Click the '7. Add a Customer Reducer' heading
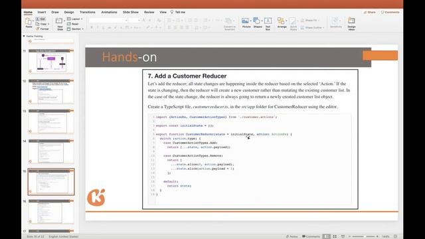425x239 pixels. coord(187,76)
